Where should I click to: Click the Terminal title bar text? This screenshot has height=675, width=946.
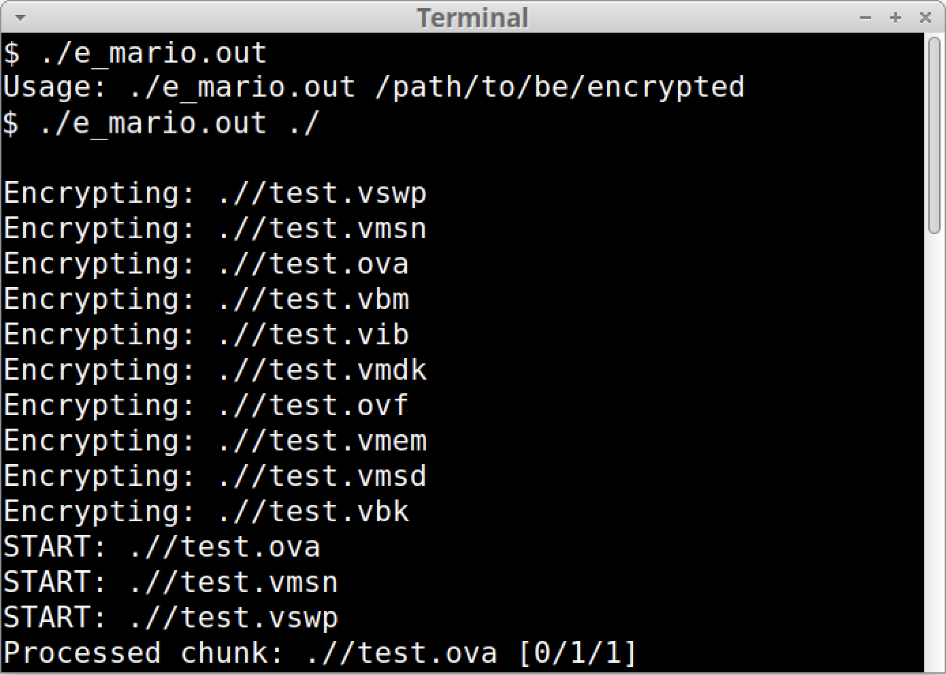[472, 18]
